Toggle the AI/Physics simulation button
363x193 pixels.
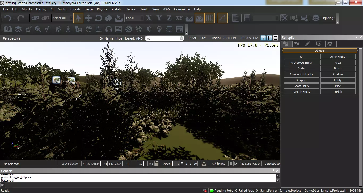[218, 164]
